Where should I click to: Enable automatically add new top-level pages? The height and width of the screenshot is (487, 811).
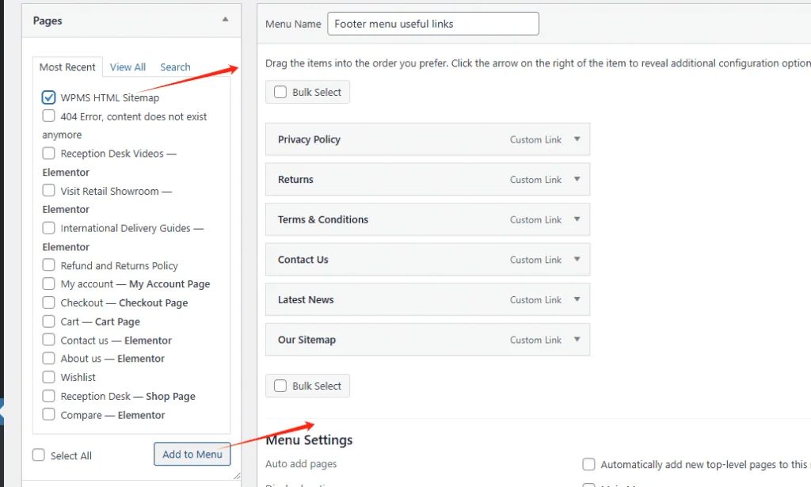[x=588, y=465]
